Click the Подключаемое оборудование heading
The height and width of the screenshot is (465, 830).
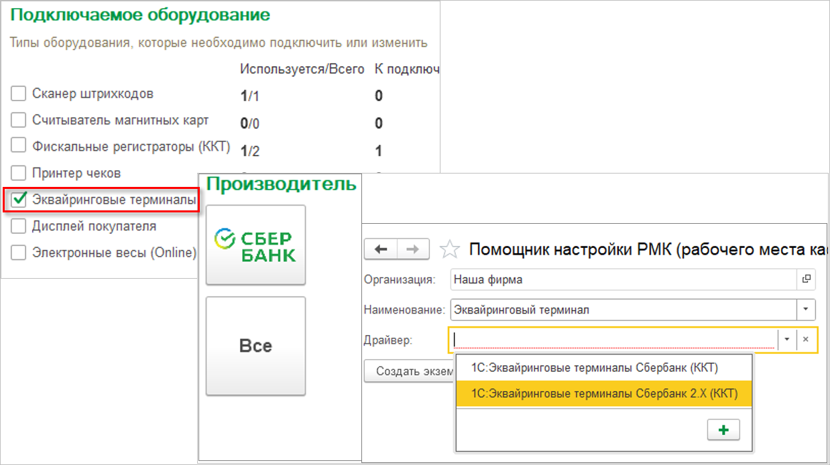click(x=140, y=15)
